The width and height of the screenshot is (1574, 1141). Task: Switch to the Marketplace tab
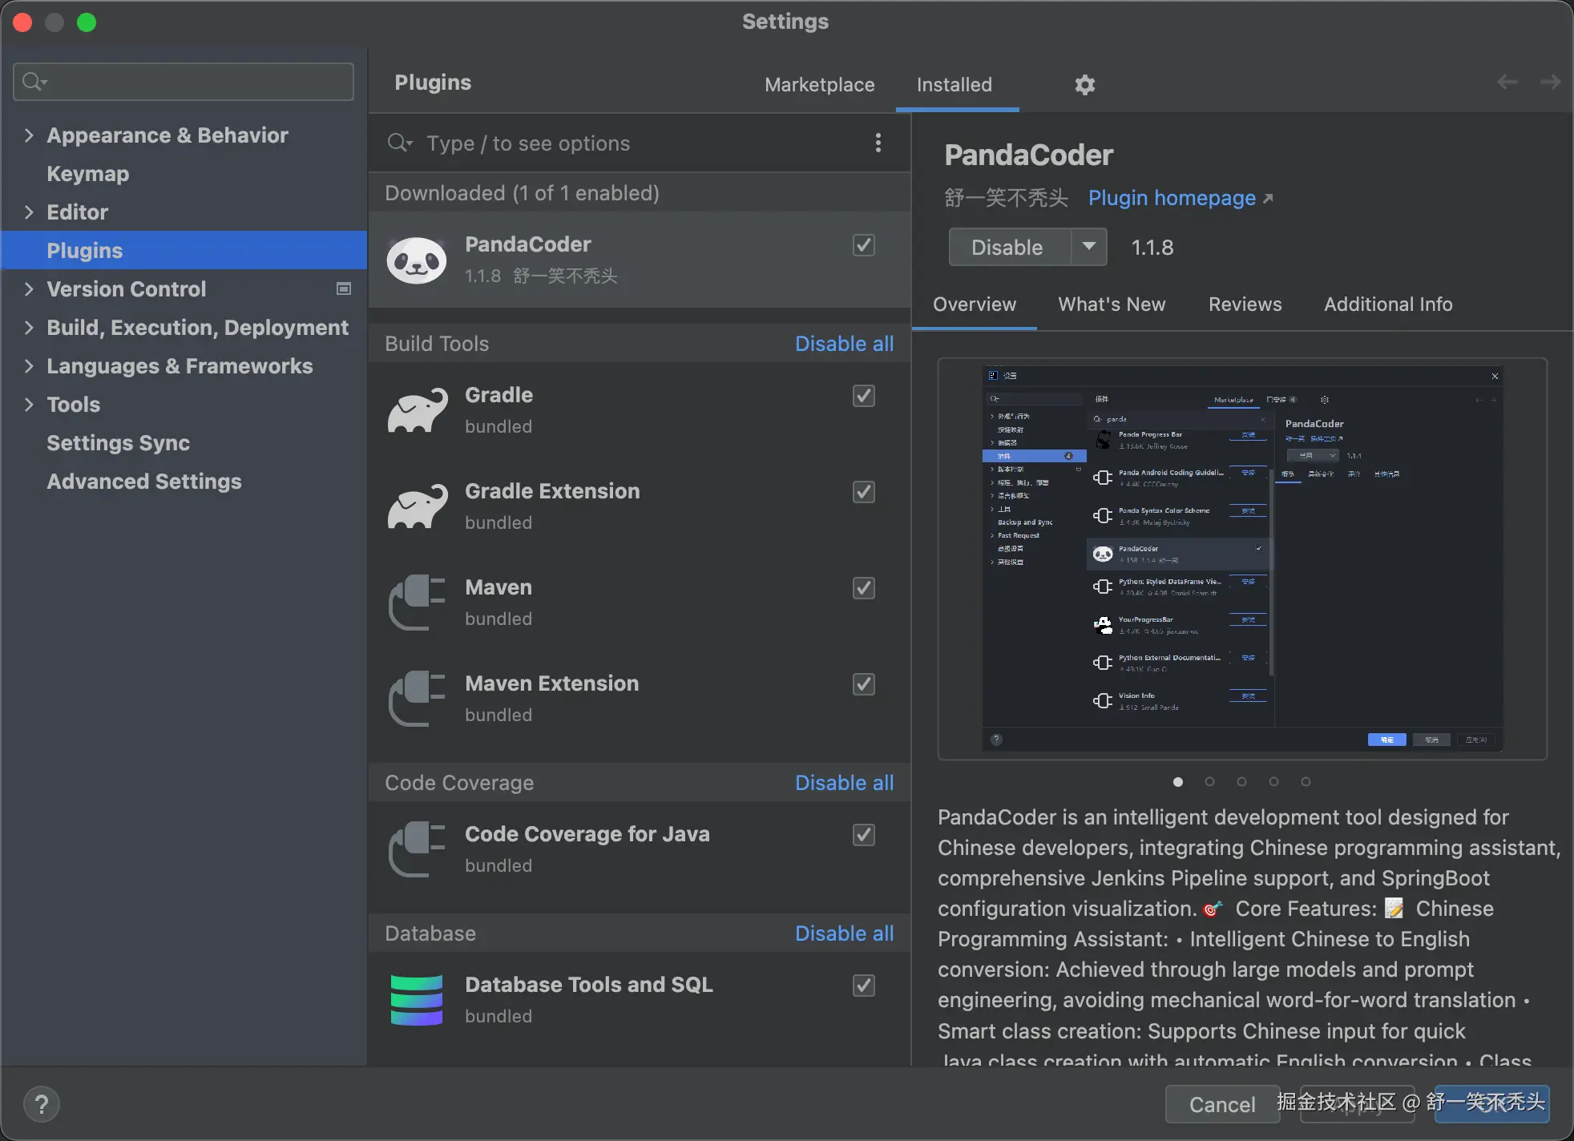point(819,85)
